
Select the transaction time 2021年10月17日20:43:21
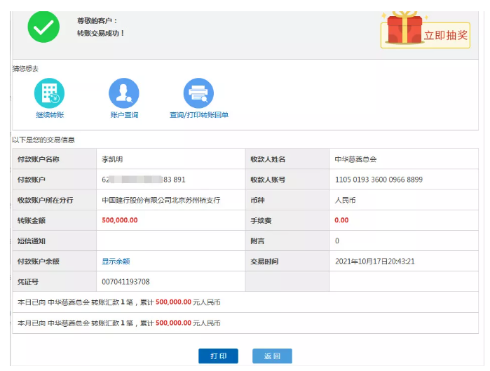pos(375,262)
